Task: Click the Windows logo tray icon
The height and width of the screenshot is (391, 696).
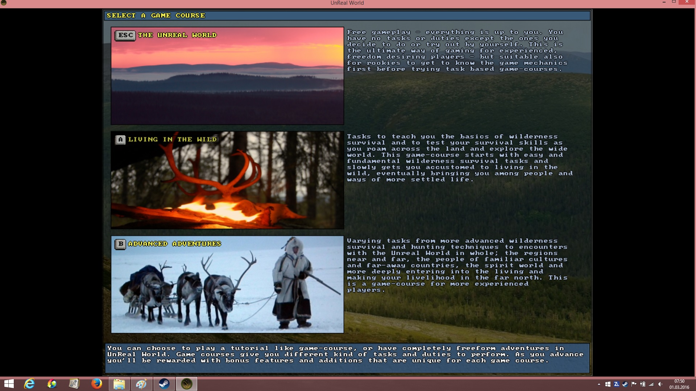Action: click(608, 384)
